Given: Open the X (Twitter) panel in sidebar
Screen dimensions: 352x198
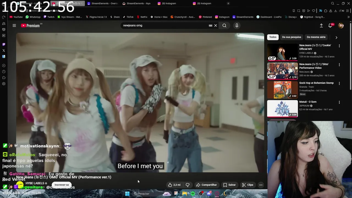Looking at the screenshot, I should click(x=4, y=50).
